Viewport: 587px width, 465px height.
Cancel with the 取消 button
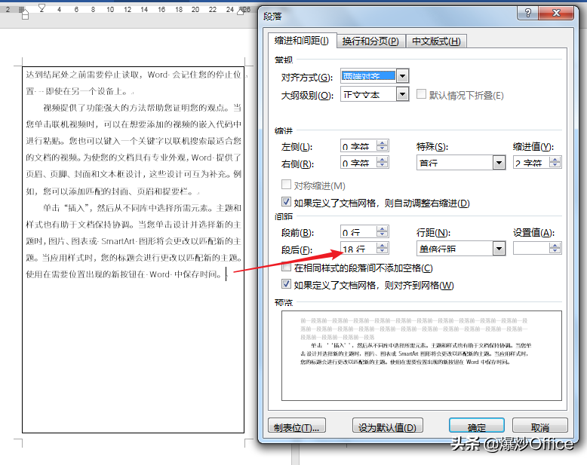(x=539, y=426)
